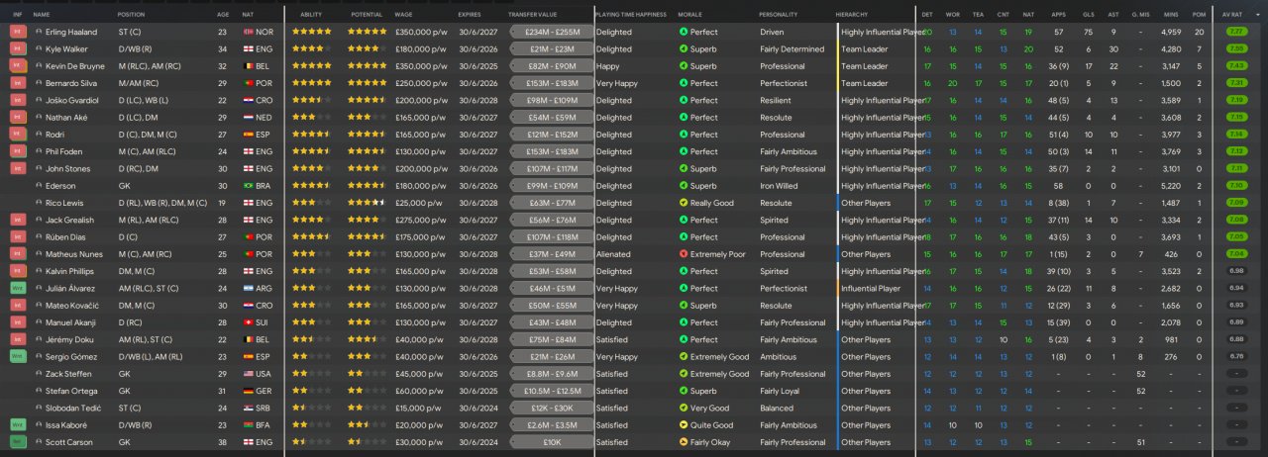Sort by the TRANSFER VALUE column header
The width and height of the screenshot is (1268, 457).
pyautogui.click(x=533, y=15)
